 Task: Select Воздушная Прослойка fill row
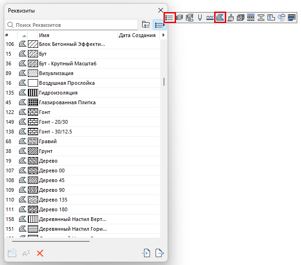click(x=82, y=83)
